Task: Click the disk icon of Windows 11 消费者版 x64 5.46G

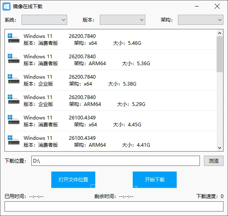Action: click(13, 38)
